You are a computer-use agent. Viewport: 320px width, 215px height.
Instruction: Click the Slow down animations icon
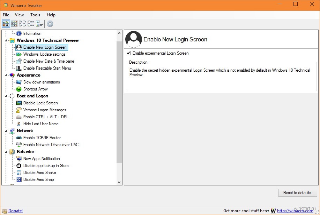tap(19, 82)
